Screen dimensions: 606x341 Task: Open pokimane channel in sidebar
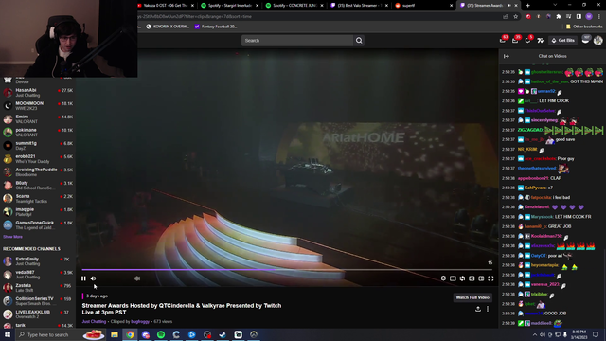pyautogui.click(x=38, y=133)
